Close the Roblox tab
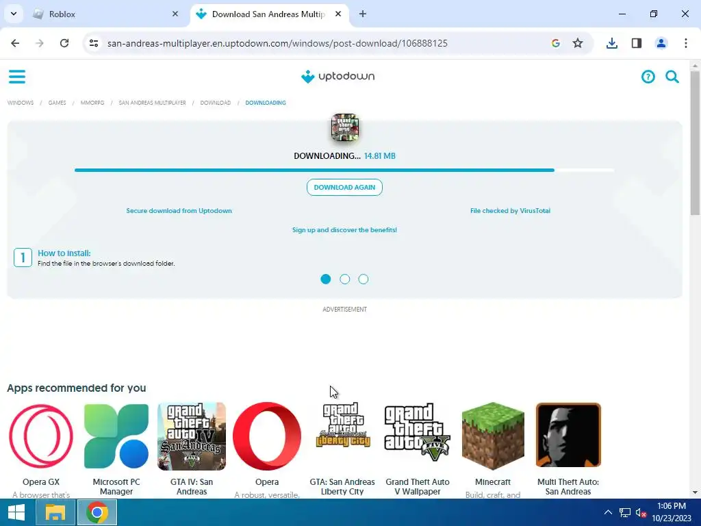The height and width of the screenshot is (526, 701). coord(175,14)
